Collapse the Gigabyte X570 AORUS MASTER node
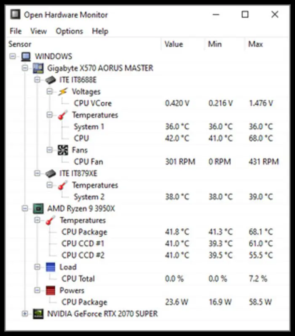Screen dimensions: 295x336 (25, 68)
